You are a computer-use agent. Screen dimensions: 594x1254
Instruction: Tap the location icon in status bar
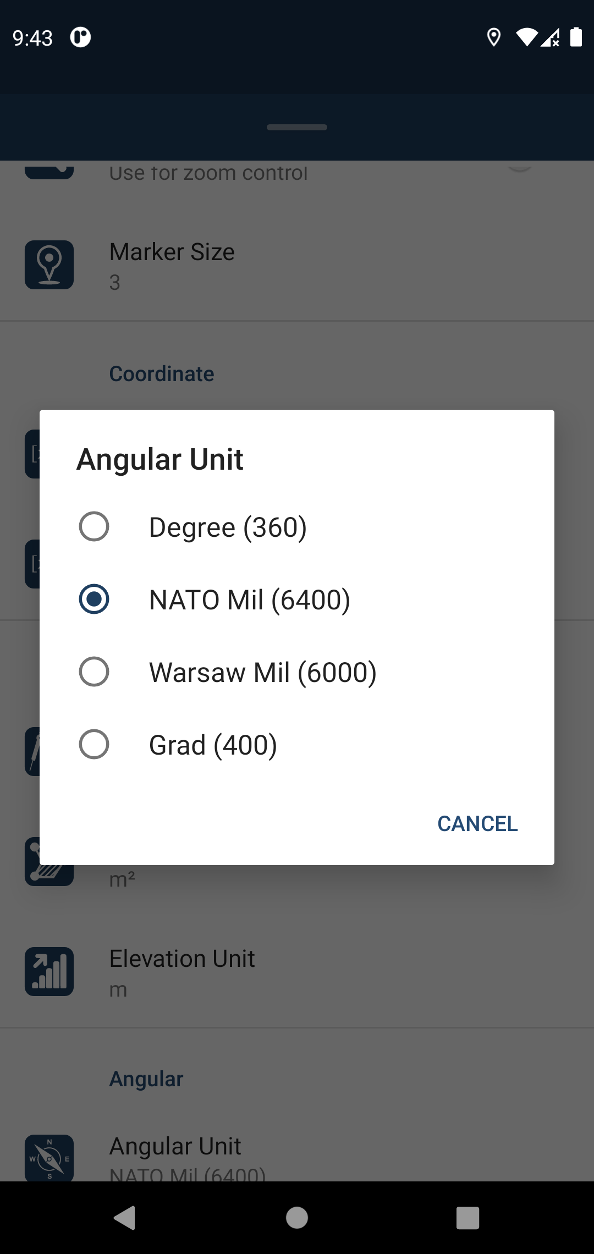point(494,37)
